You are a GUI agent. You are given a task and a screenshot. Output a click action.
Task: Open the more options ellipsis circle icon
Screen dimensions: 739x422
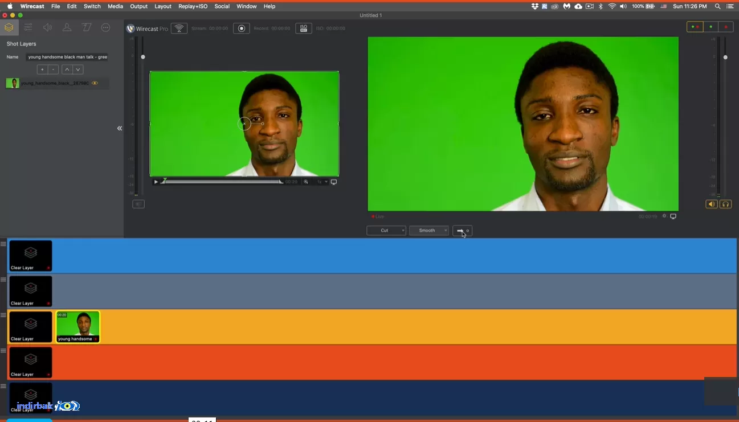(x=105, y=27)
